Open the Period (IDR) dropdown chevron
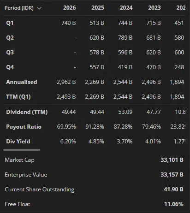190x213 pixels. pyautogui.click(x=39, y=8)
